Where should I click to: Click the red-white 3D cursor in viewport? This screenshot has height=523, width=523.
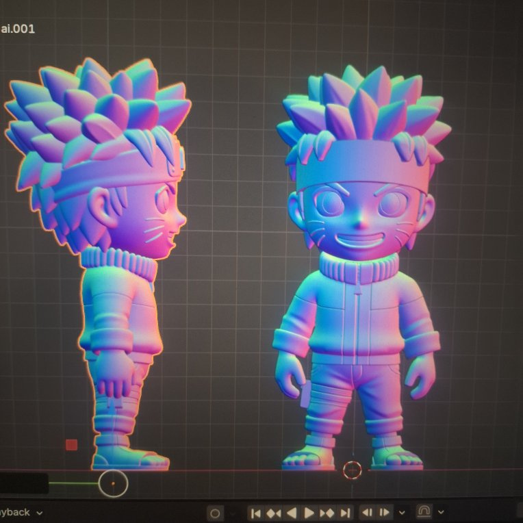353,470
